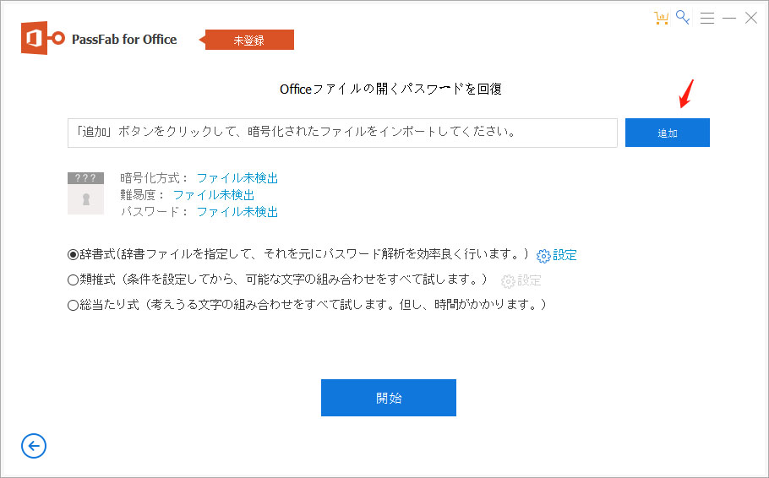Close the PassFab for Office window
Image resolution: width=769 pixels, height=478 pixels.
coord(750,18)
